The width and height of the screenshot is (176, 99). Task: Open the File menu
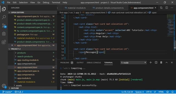coord(9,2)
